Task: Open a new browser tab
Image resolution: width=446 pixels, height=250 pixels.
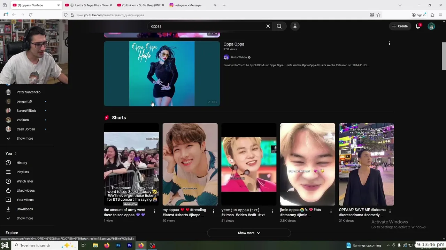Action: point(224,5)
